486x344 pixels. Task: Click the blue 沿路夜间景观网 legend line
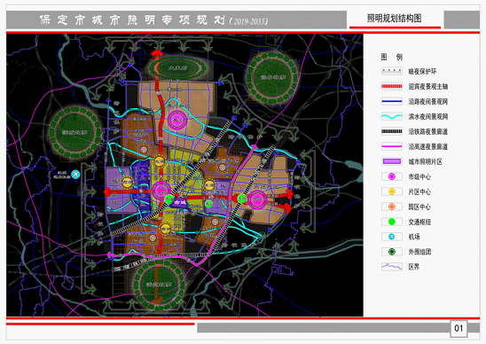point(392,101)
